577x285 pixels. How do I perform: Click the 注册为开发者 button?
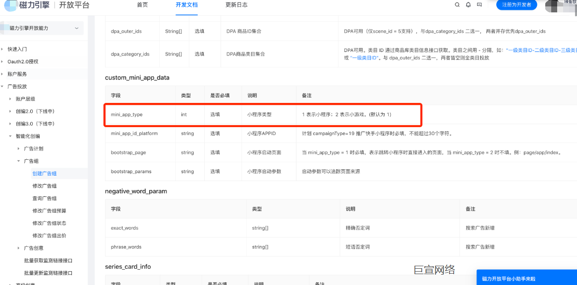click(516, 4)
